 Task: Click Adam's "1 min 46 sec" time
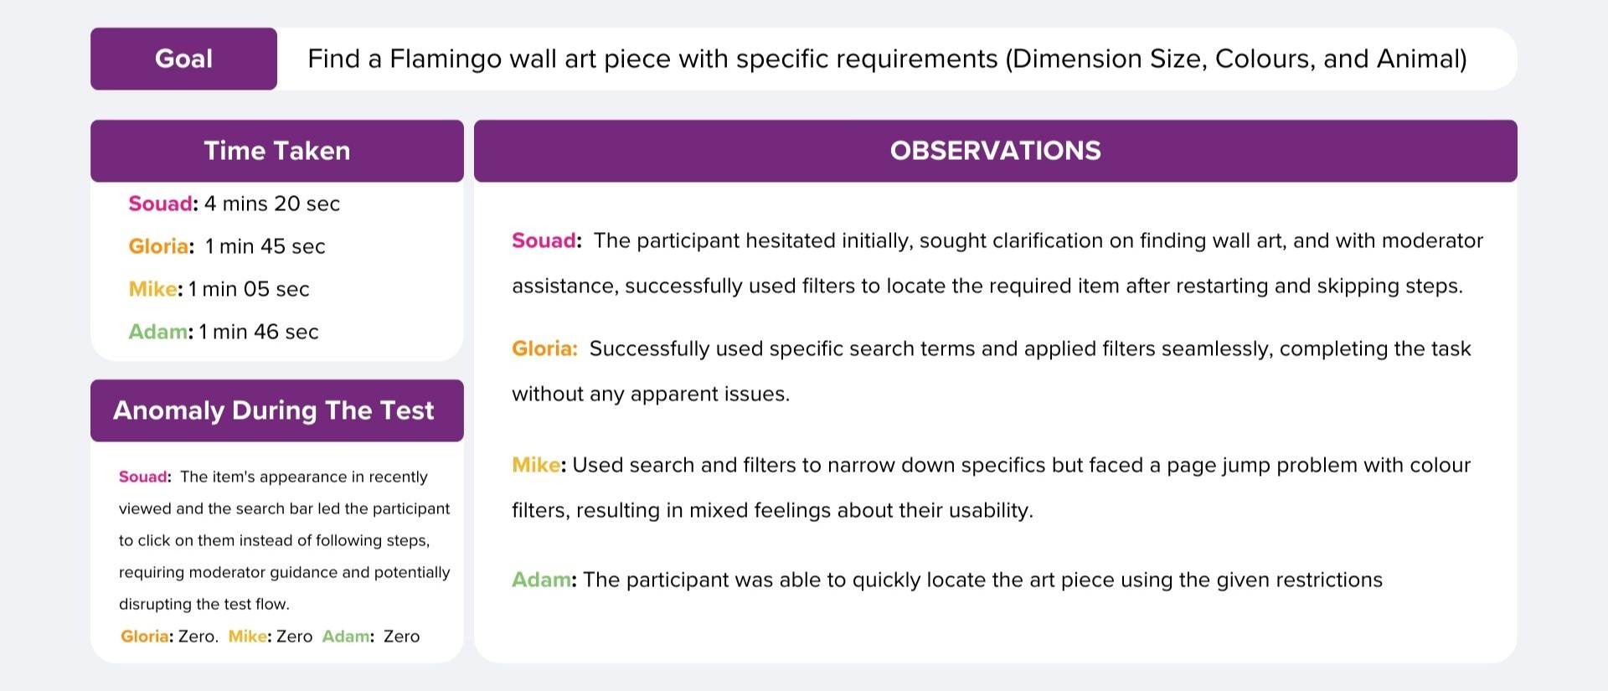coord(259,332)
